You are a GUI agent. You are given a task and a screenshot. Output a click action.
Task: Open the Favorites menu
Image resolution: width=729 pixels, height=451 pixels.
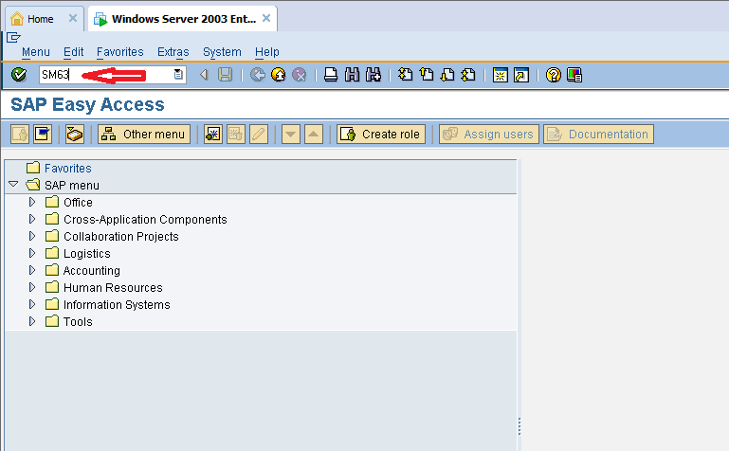pyautogui.click(x=120, y=52)
